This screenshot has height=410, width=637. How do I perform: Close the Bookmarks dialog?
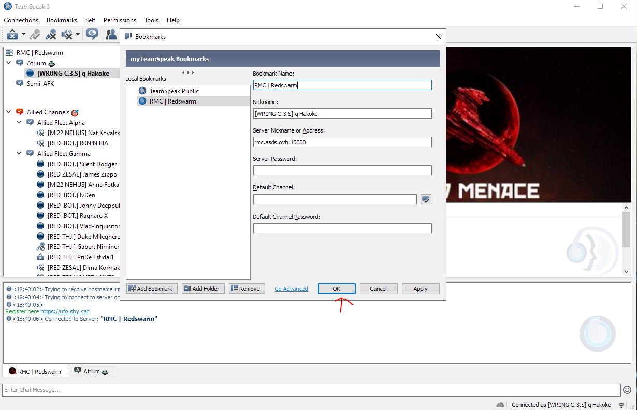pyautogui.click(x=438, y=36)
